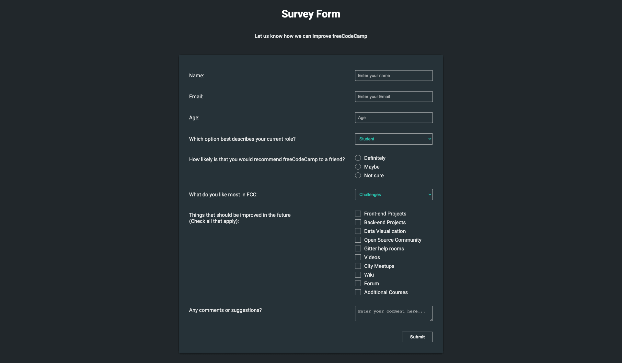Click the Enter your name field
Image resolution: width=622 pixels, height=363 pixels.
(x=393, y=75)
